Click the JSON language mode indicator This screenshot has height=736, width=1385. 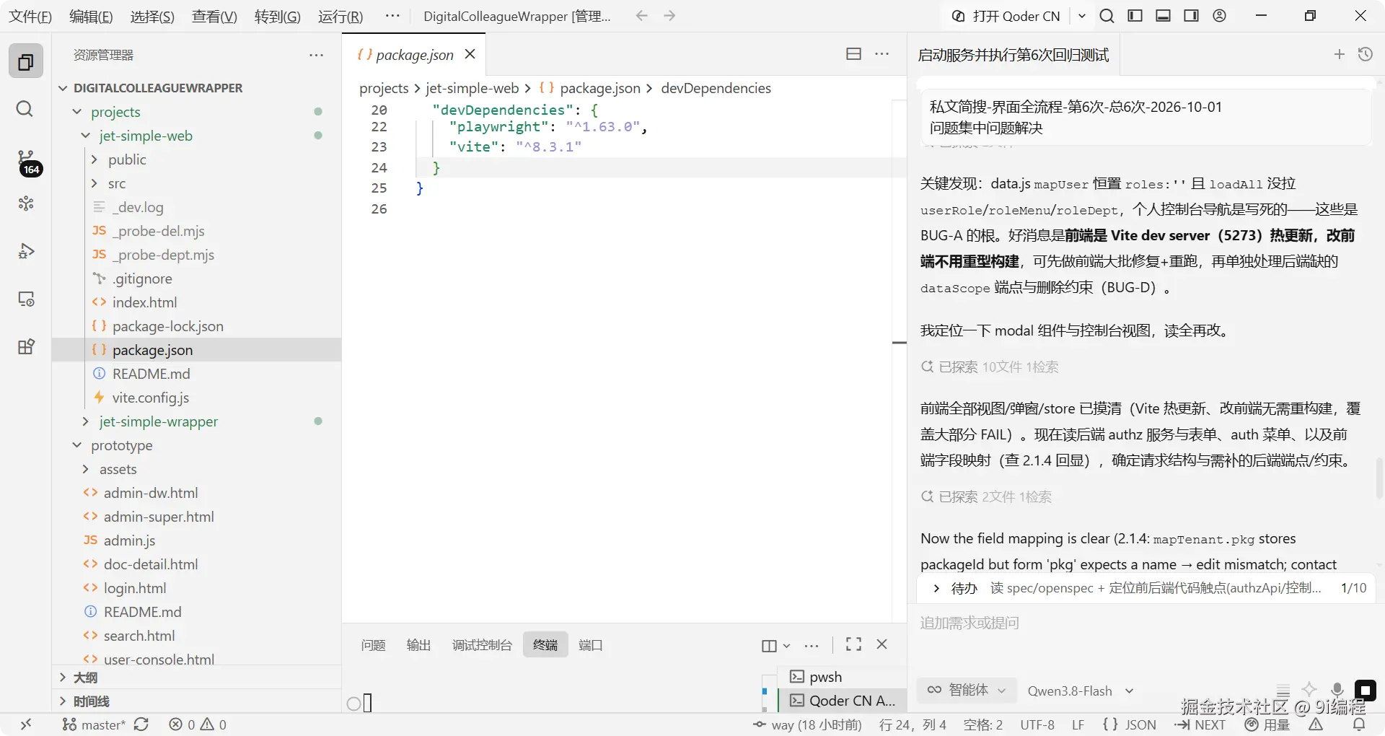pyautogui.click(x=1130, y=724)
